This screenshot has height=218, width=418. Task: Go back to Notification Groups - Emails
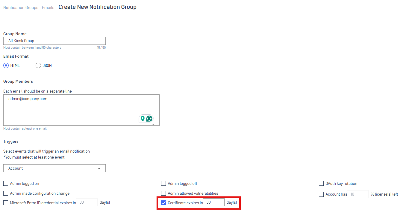pos(29,7)
